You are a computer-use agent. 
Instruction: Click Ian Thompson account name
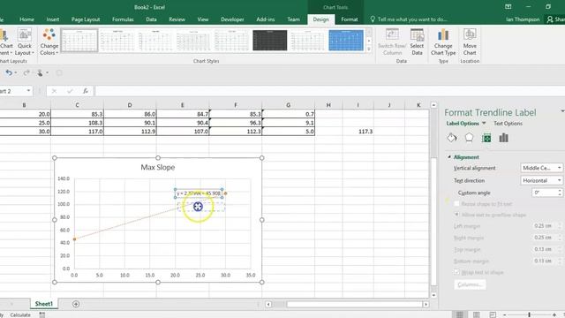click(523, 19)
